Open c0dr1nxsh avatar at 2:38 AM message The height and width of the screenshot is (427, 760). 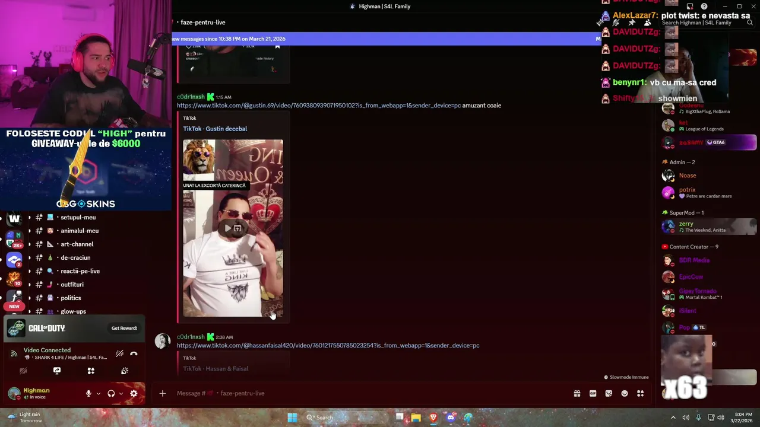pyautogui.click(x=162, y=341)
